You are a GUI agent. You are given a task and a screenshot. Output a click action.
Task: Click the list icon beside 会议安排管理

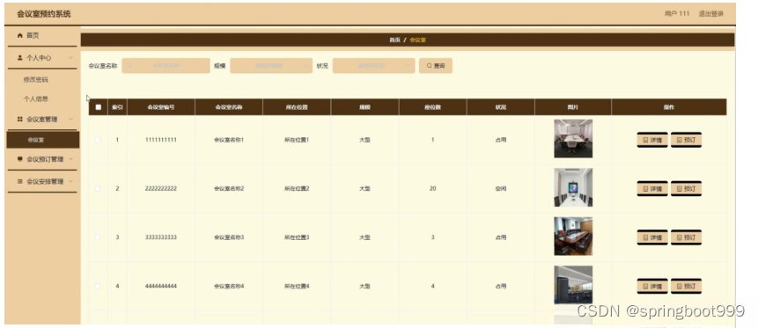pos(20,182)
